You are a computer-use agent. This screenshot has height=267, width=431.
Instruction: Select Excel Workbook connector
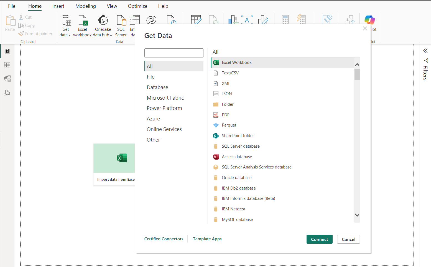[282, 62]
